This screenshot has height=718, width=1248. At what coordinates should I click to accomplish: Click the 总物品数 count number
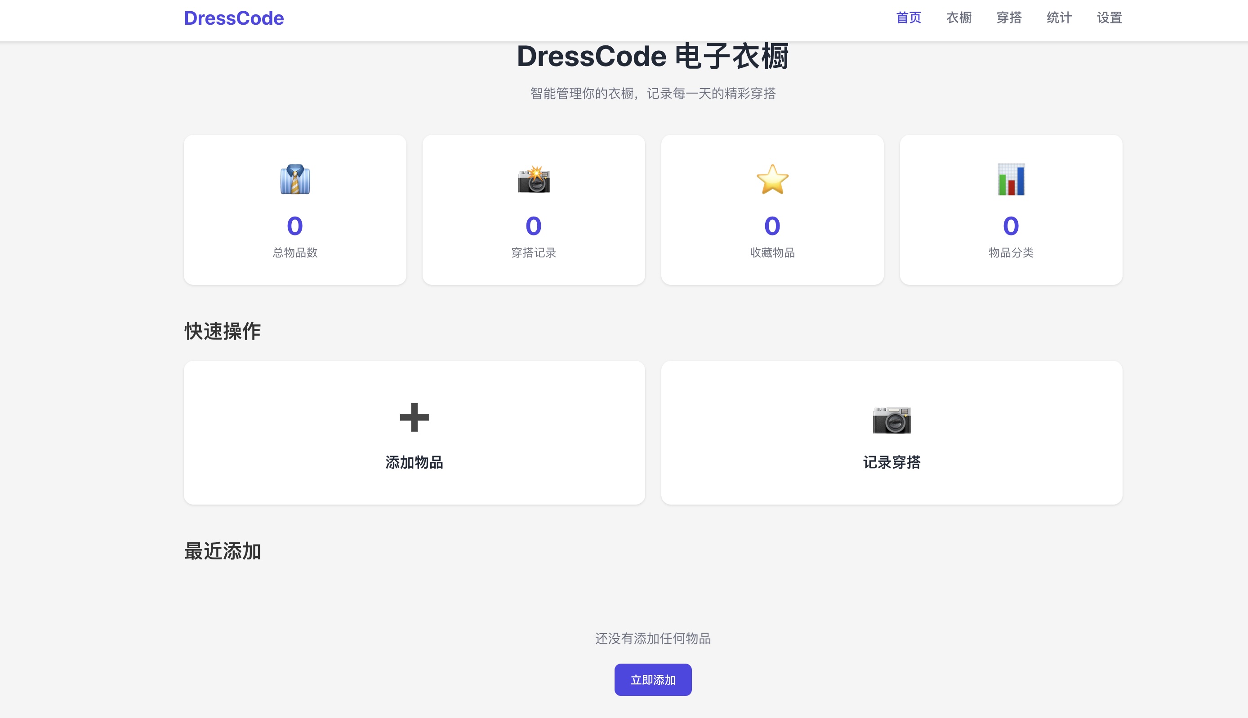pos(295,226)
